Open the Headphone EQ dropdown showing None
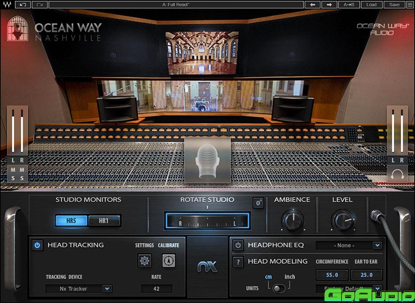This screenshot has width=415, height=303. coord(349,245)
